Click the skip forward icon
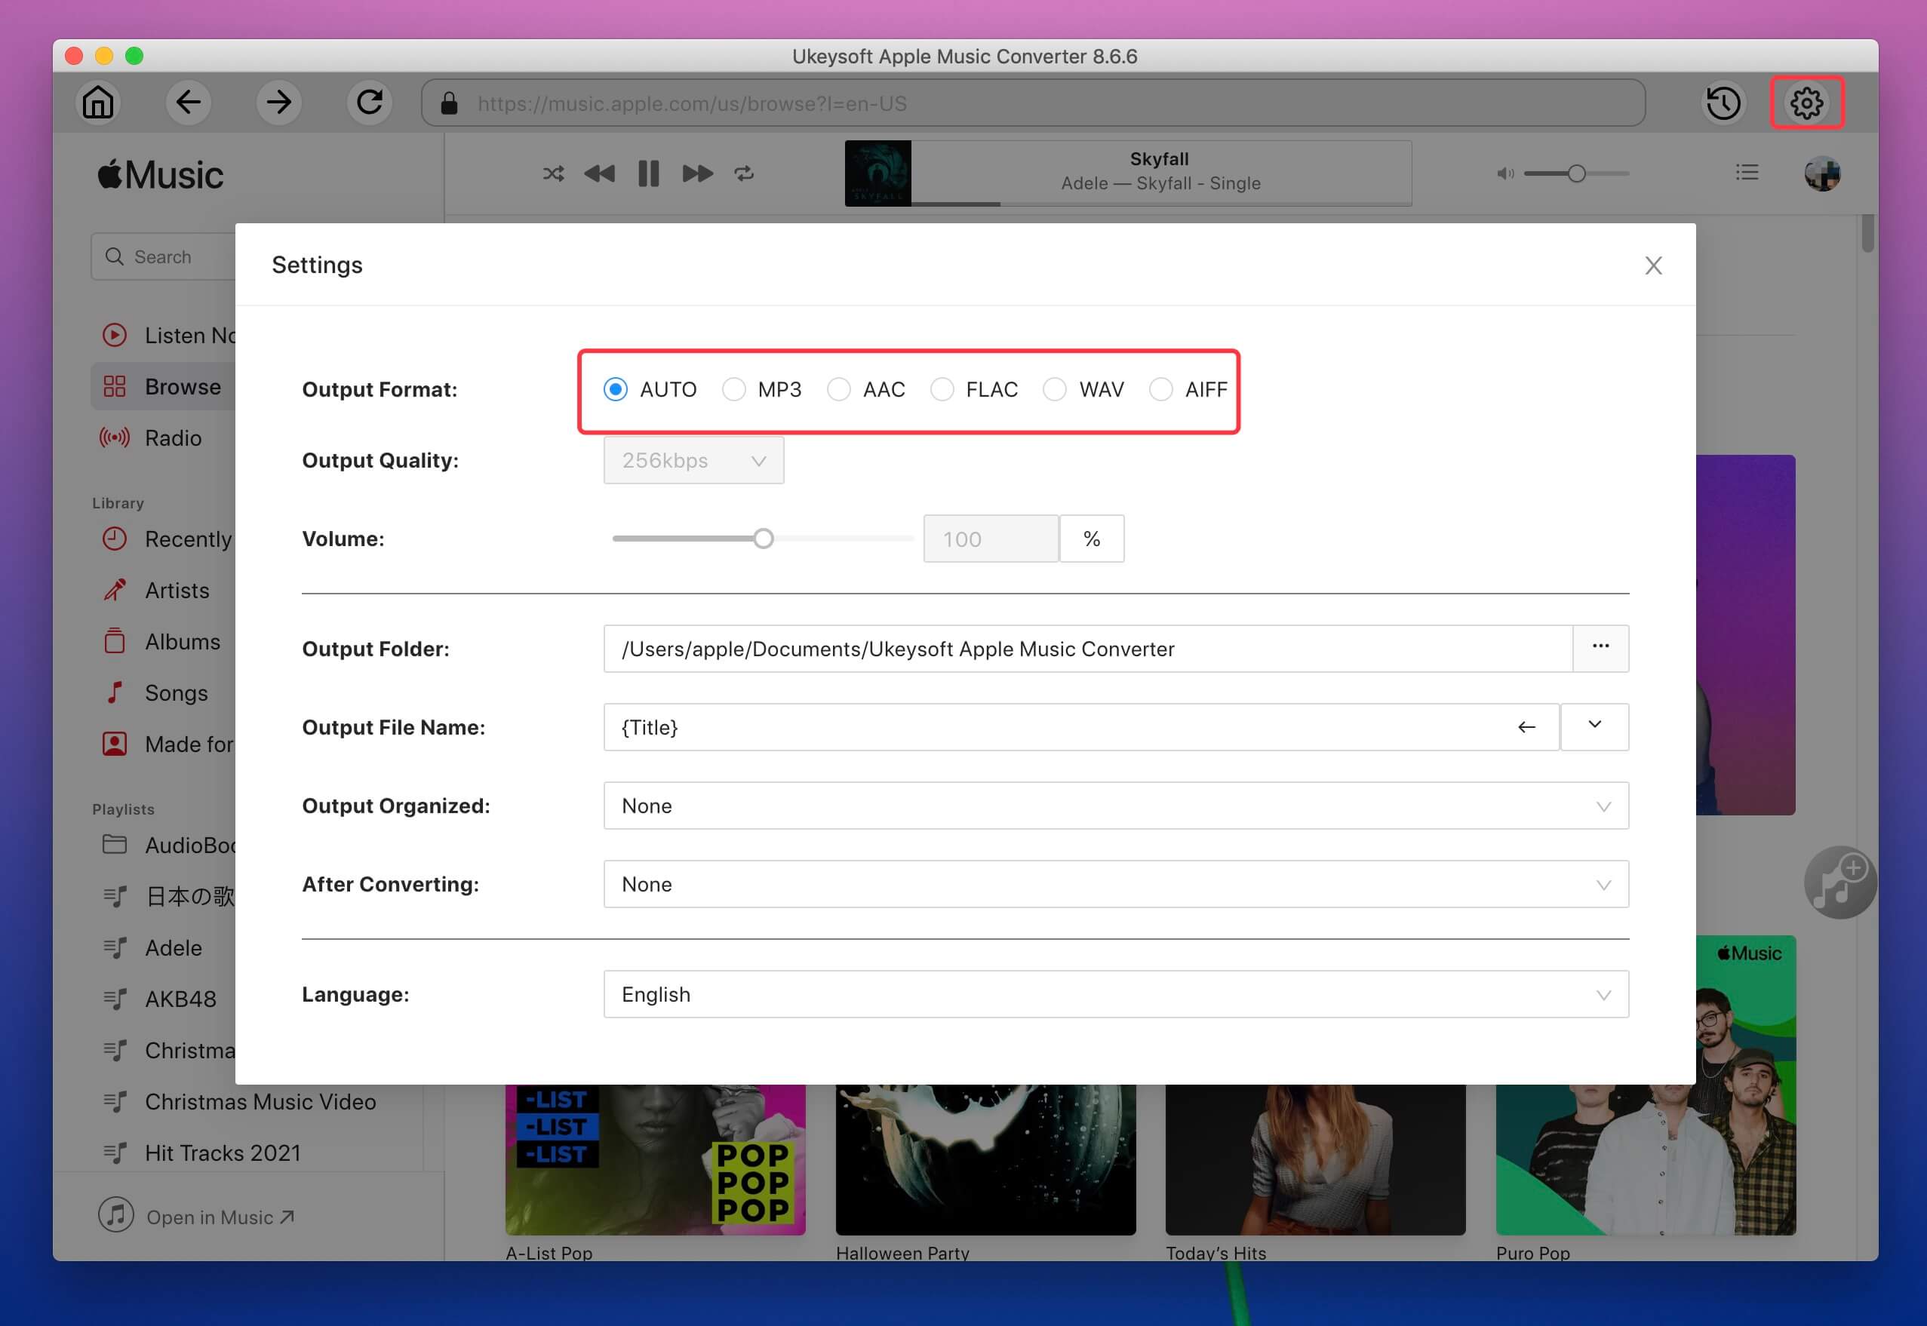 click(696, 174)
